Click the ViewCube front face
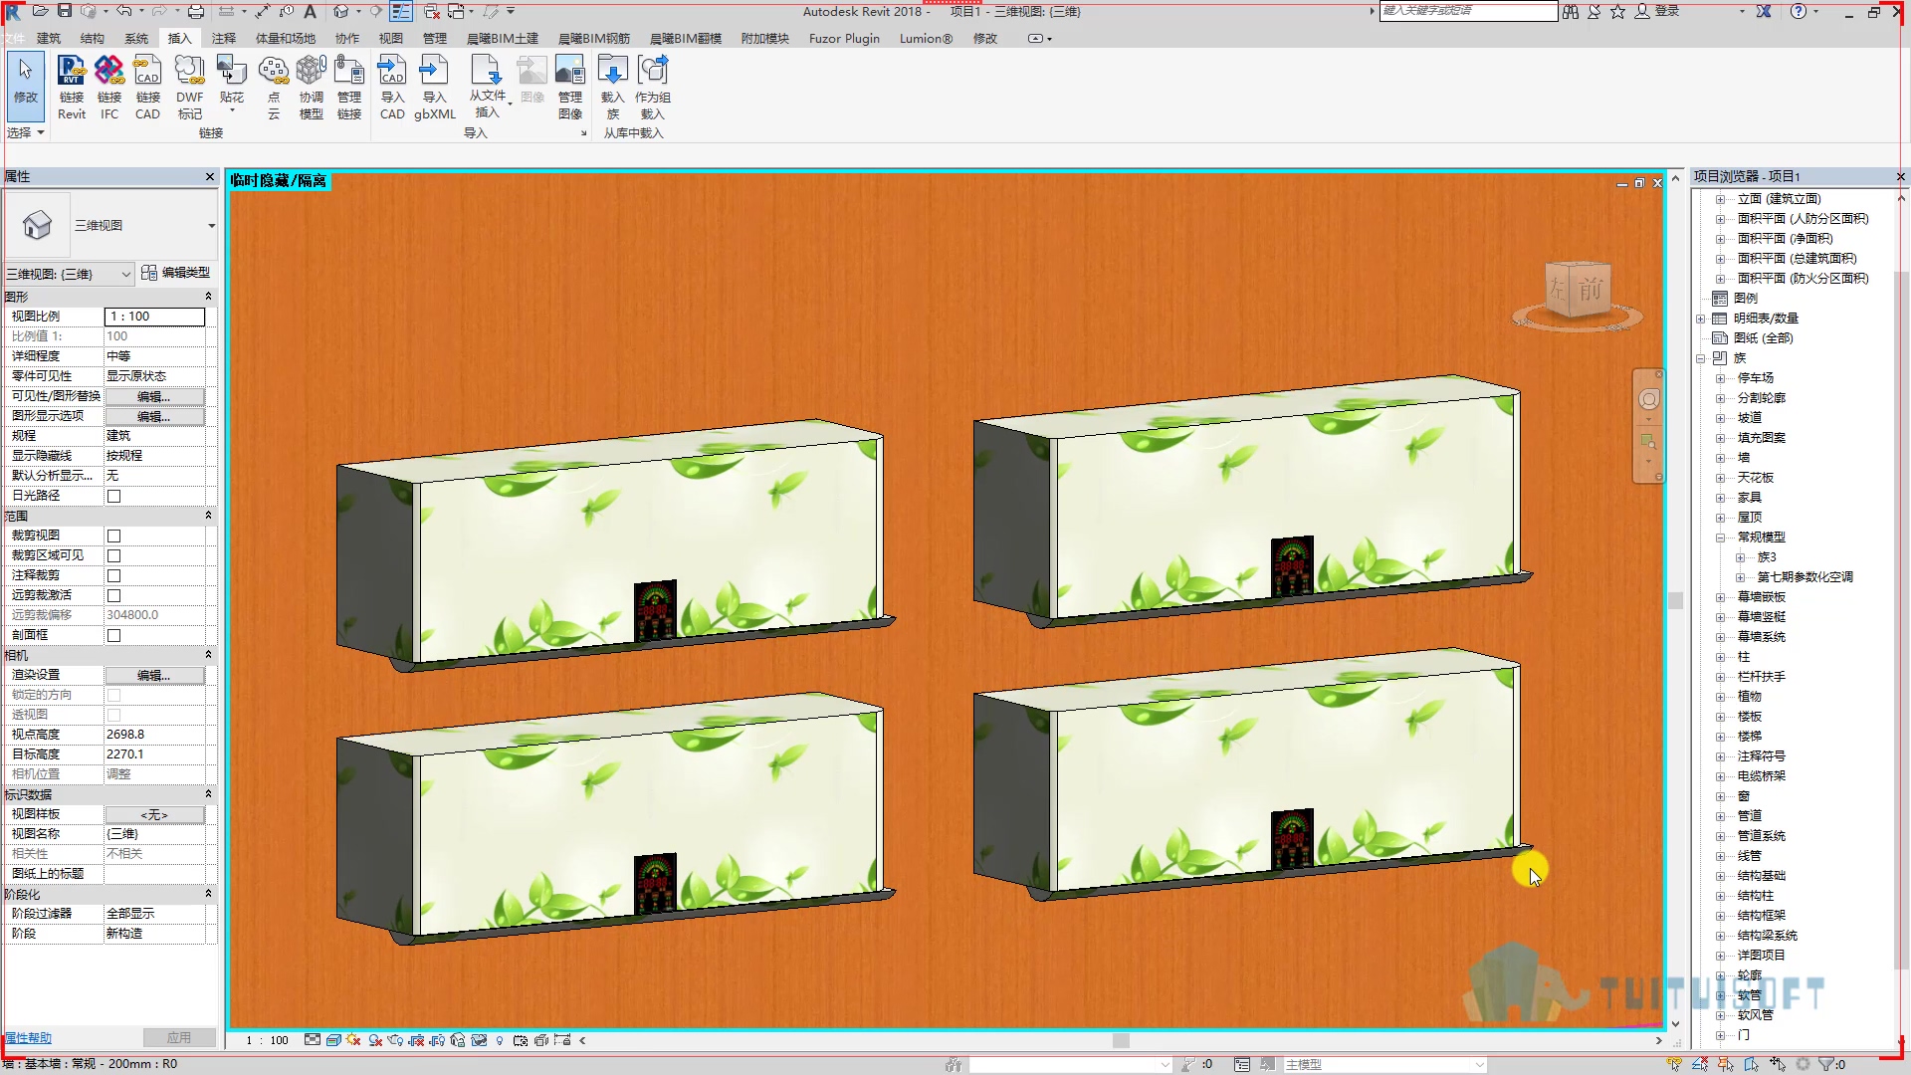 coord(1591,290)
